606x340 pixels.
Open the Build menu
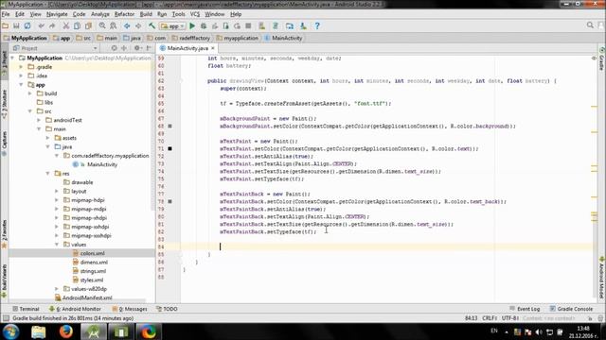pos(146,14)
